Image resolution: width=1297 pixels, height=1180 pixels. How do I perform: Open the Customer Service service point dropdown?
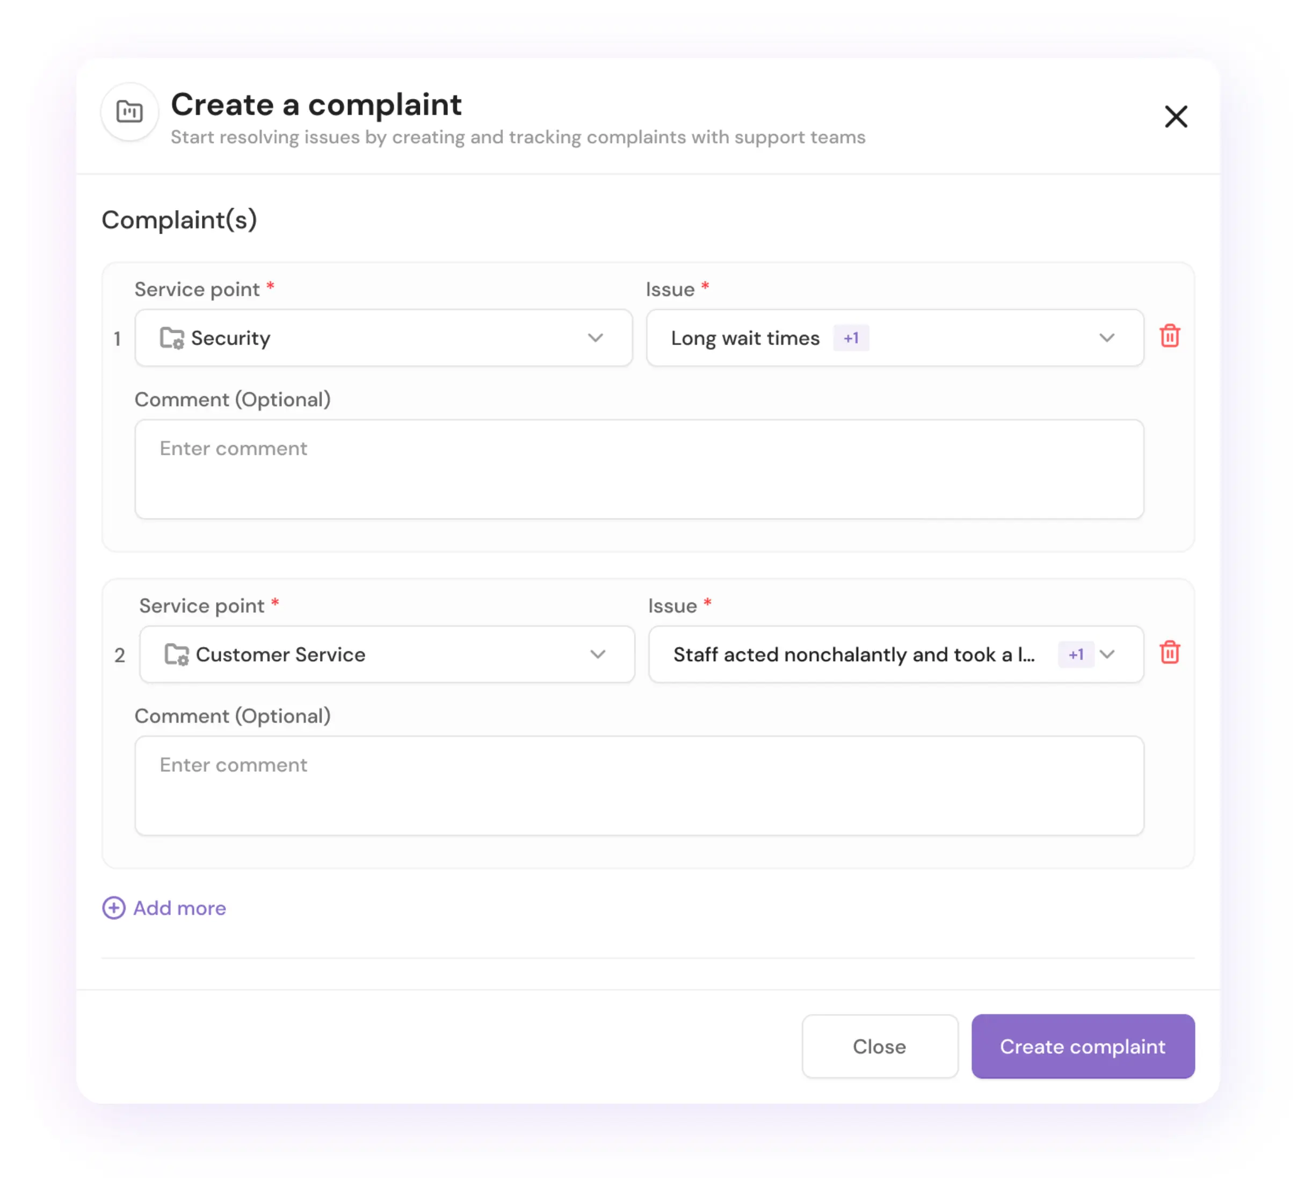coord(598,654)
